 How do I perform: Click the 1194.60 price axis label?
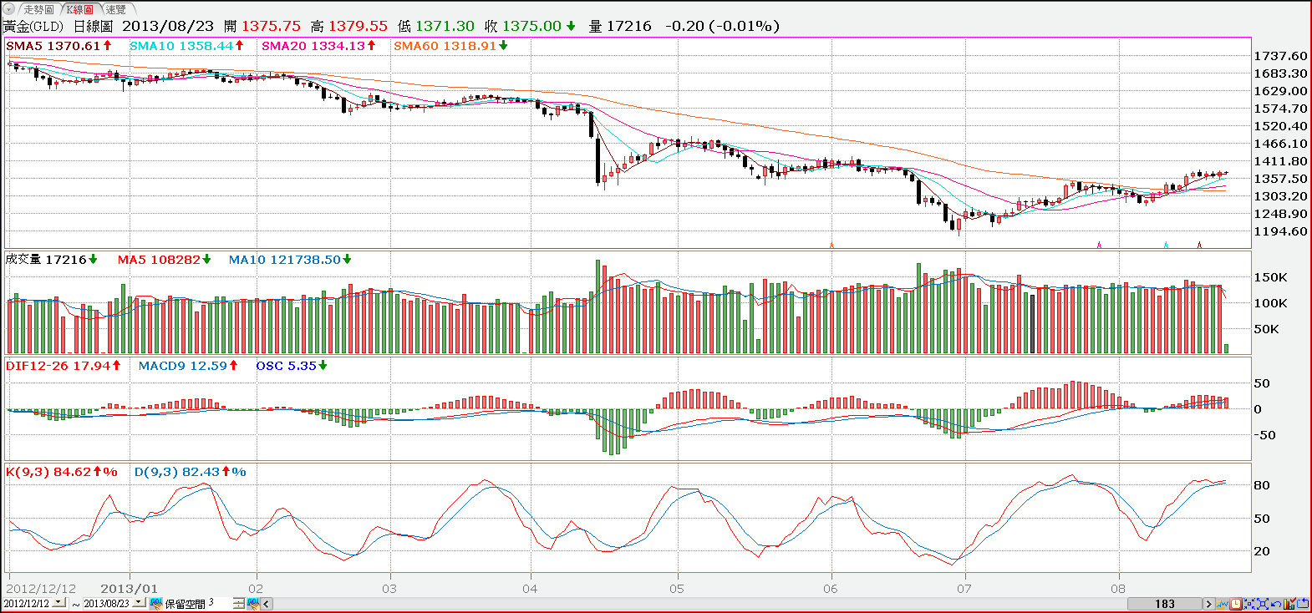[x=1280, y=231]
